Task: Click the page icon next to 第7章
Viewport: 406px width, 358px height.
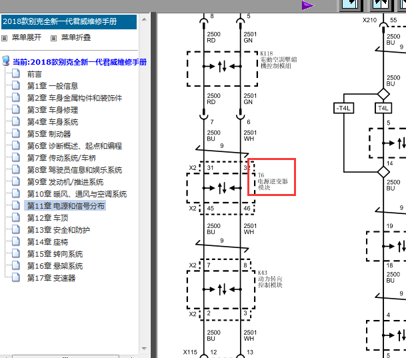Action: 16,157
